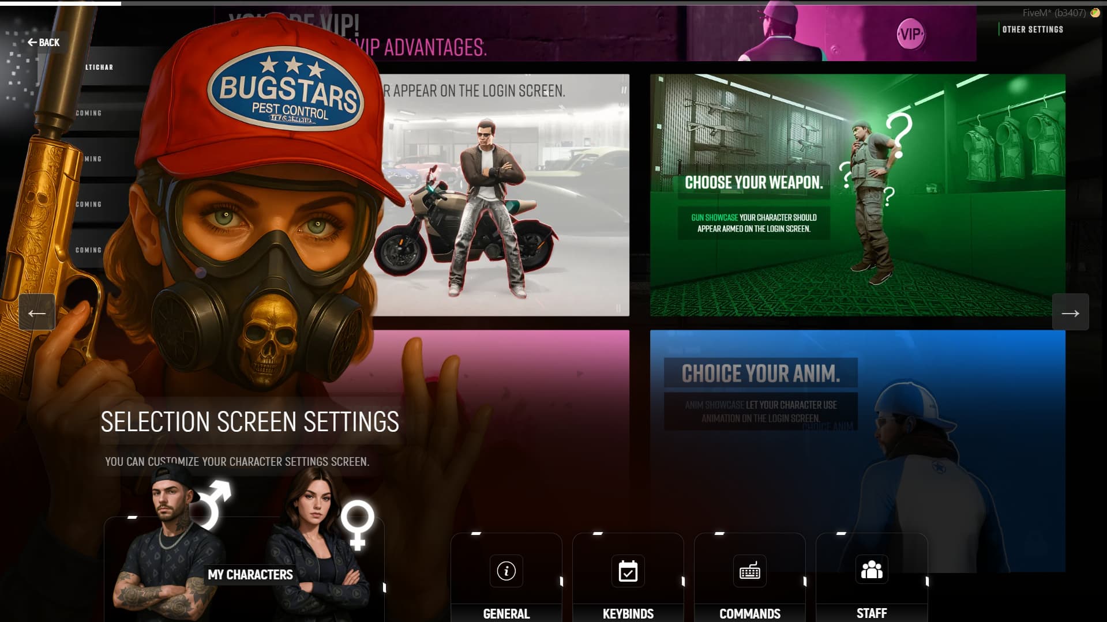The height and width of the screenshot is (622, 1107).
Task: Select the STAFF tab label
Action: (x=871, y=613)
